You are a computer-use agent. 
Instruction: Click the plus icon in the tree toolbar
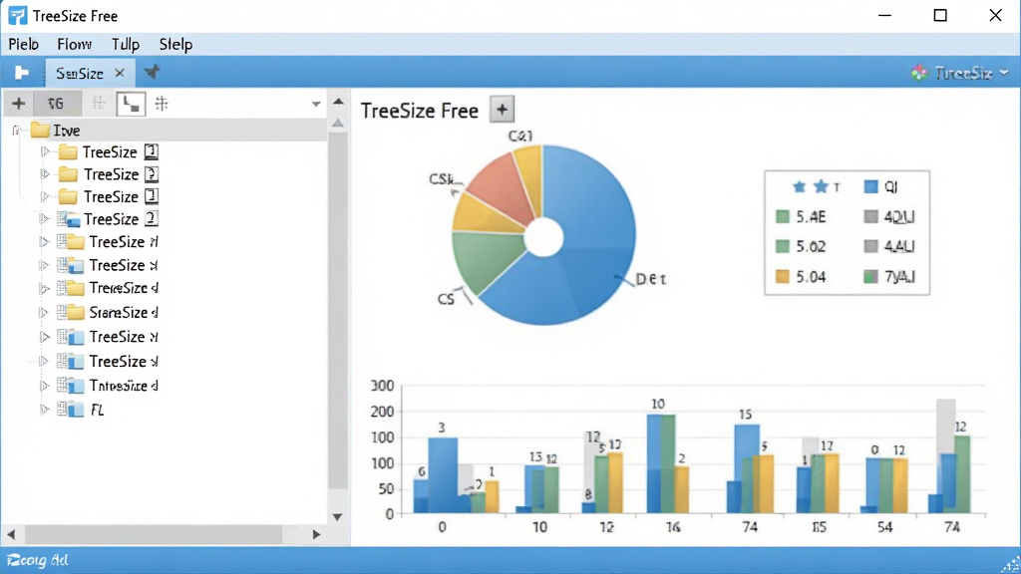pos(18,103)
